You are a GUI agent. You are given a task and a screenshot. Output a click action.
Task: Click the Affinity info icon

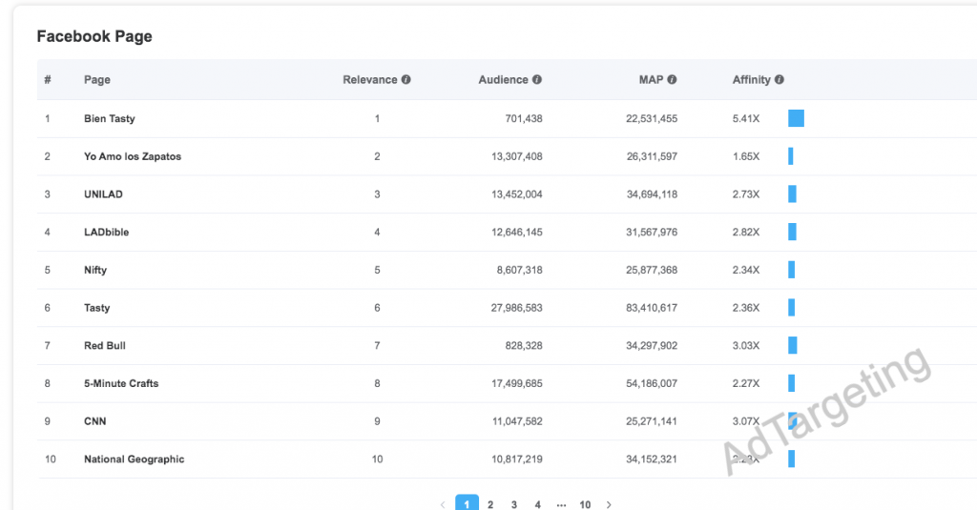(x=780, y=80)
